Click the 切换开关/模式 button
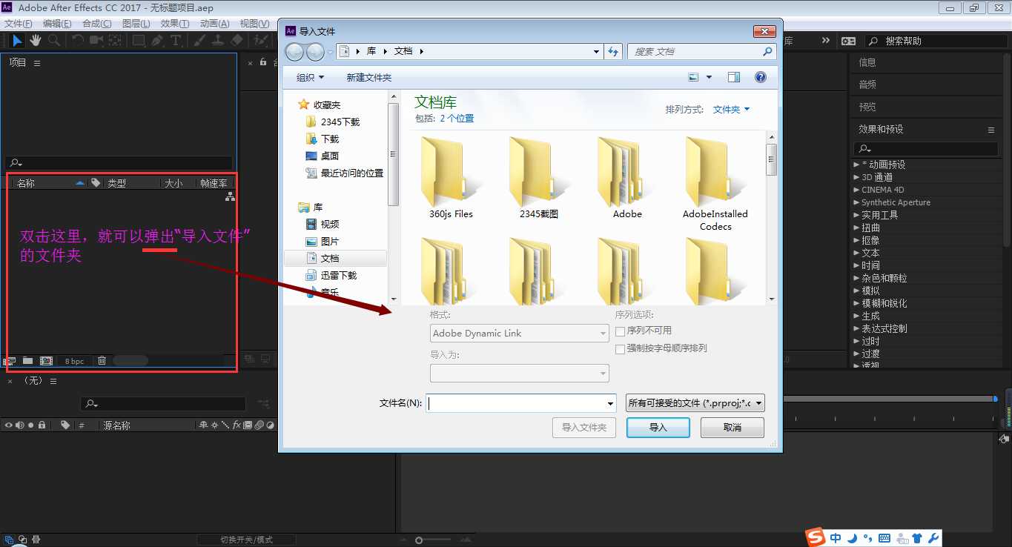The image size is (1012, 547). 247,540
